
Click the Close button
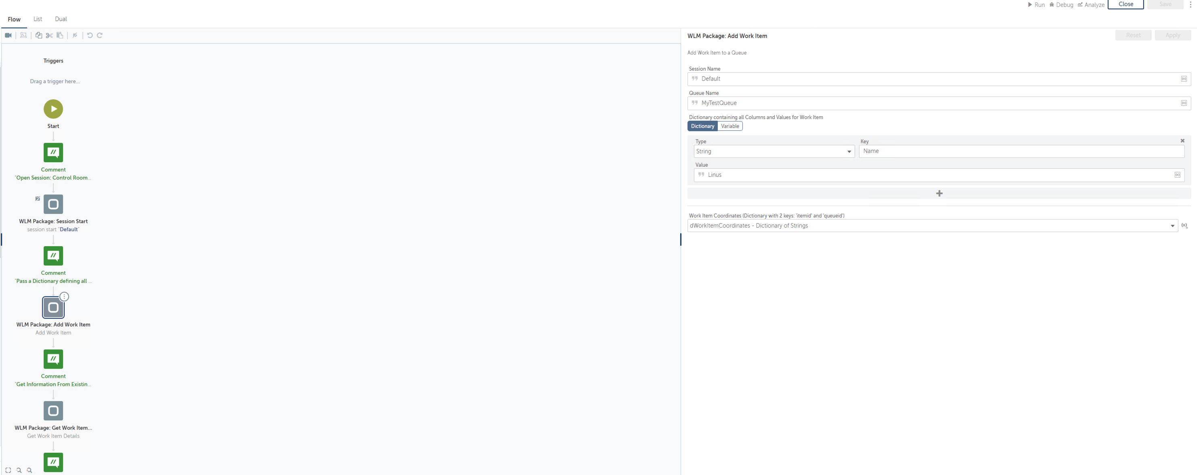[x=1125, y=4]
